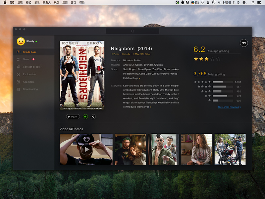Image resolution: width=265 pixels, height=199 pixels.
Task: Click the 3,756 total grading count
Action: point(200,74)
